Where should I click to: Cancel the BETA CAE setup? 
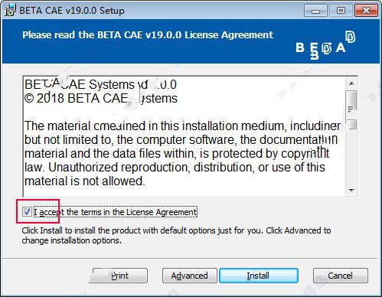(x=341, y=276)
